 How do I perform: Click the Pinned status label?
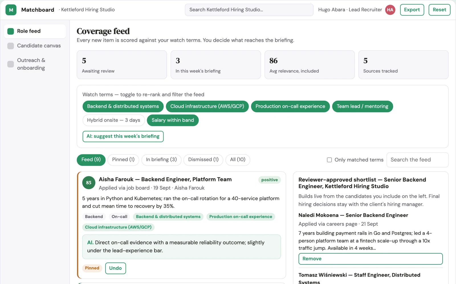click(92, 268)
